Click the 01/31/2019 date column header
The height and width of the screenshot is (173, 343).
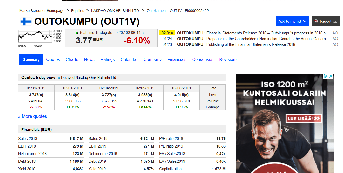click(x=36, y=88)
